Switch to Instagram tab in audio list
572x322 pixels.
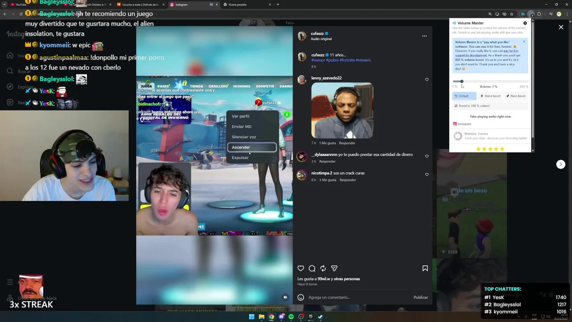point(463,124)
